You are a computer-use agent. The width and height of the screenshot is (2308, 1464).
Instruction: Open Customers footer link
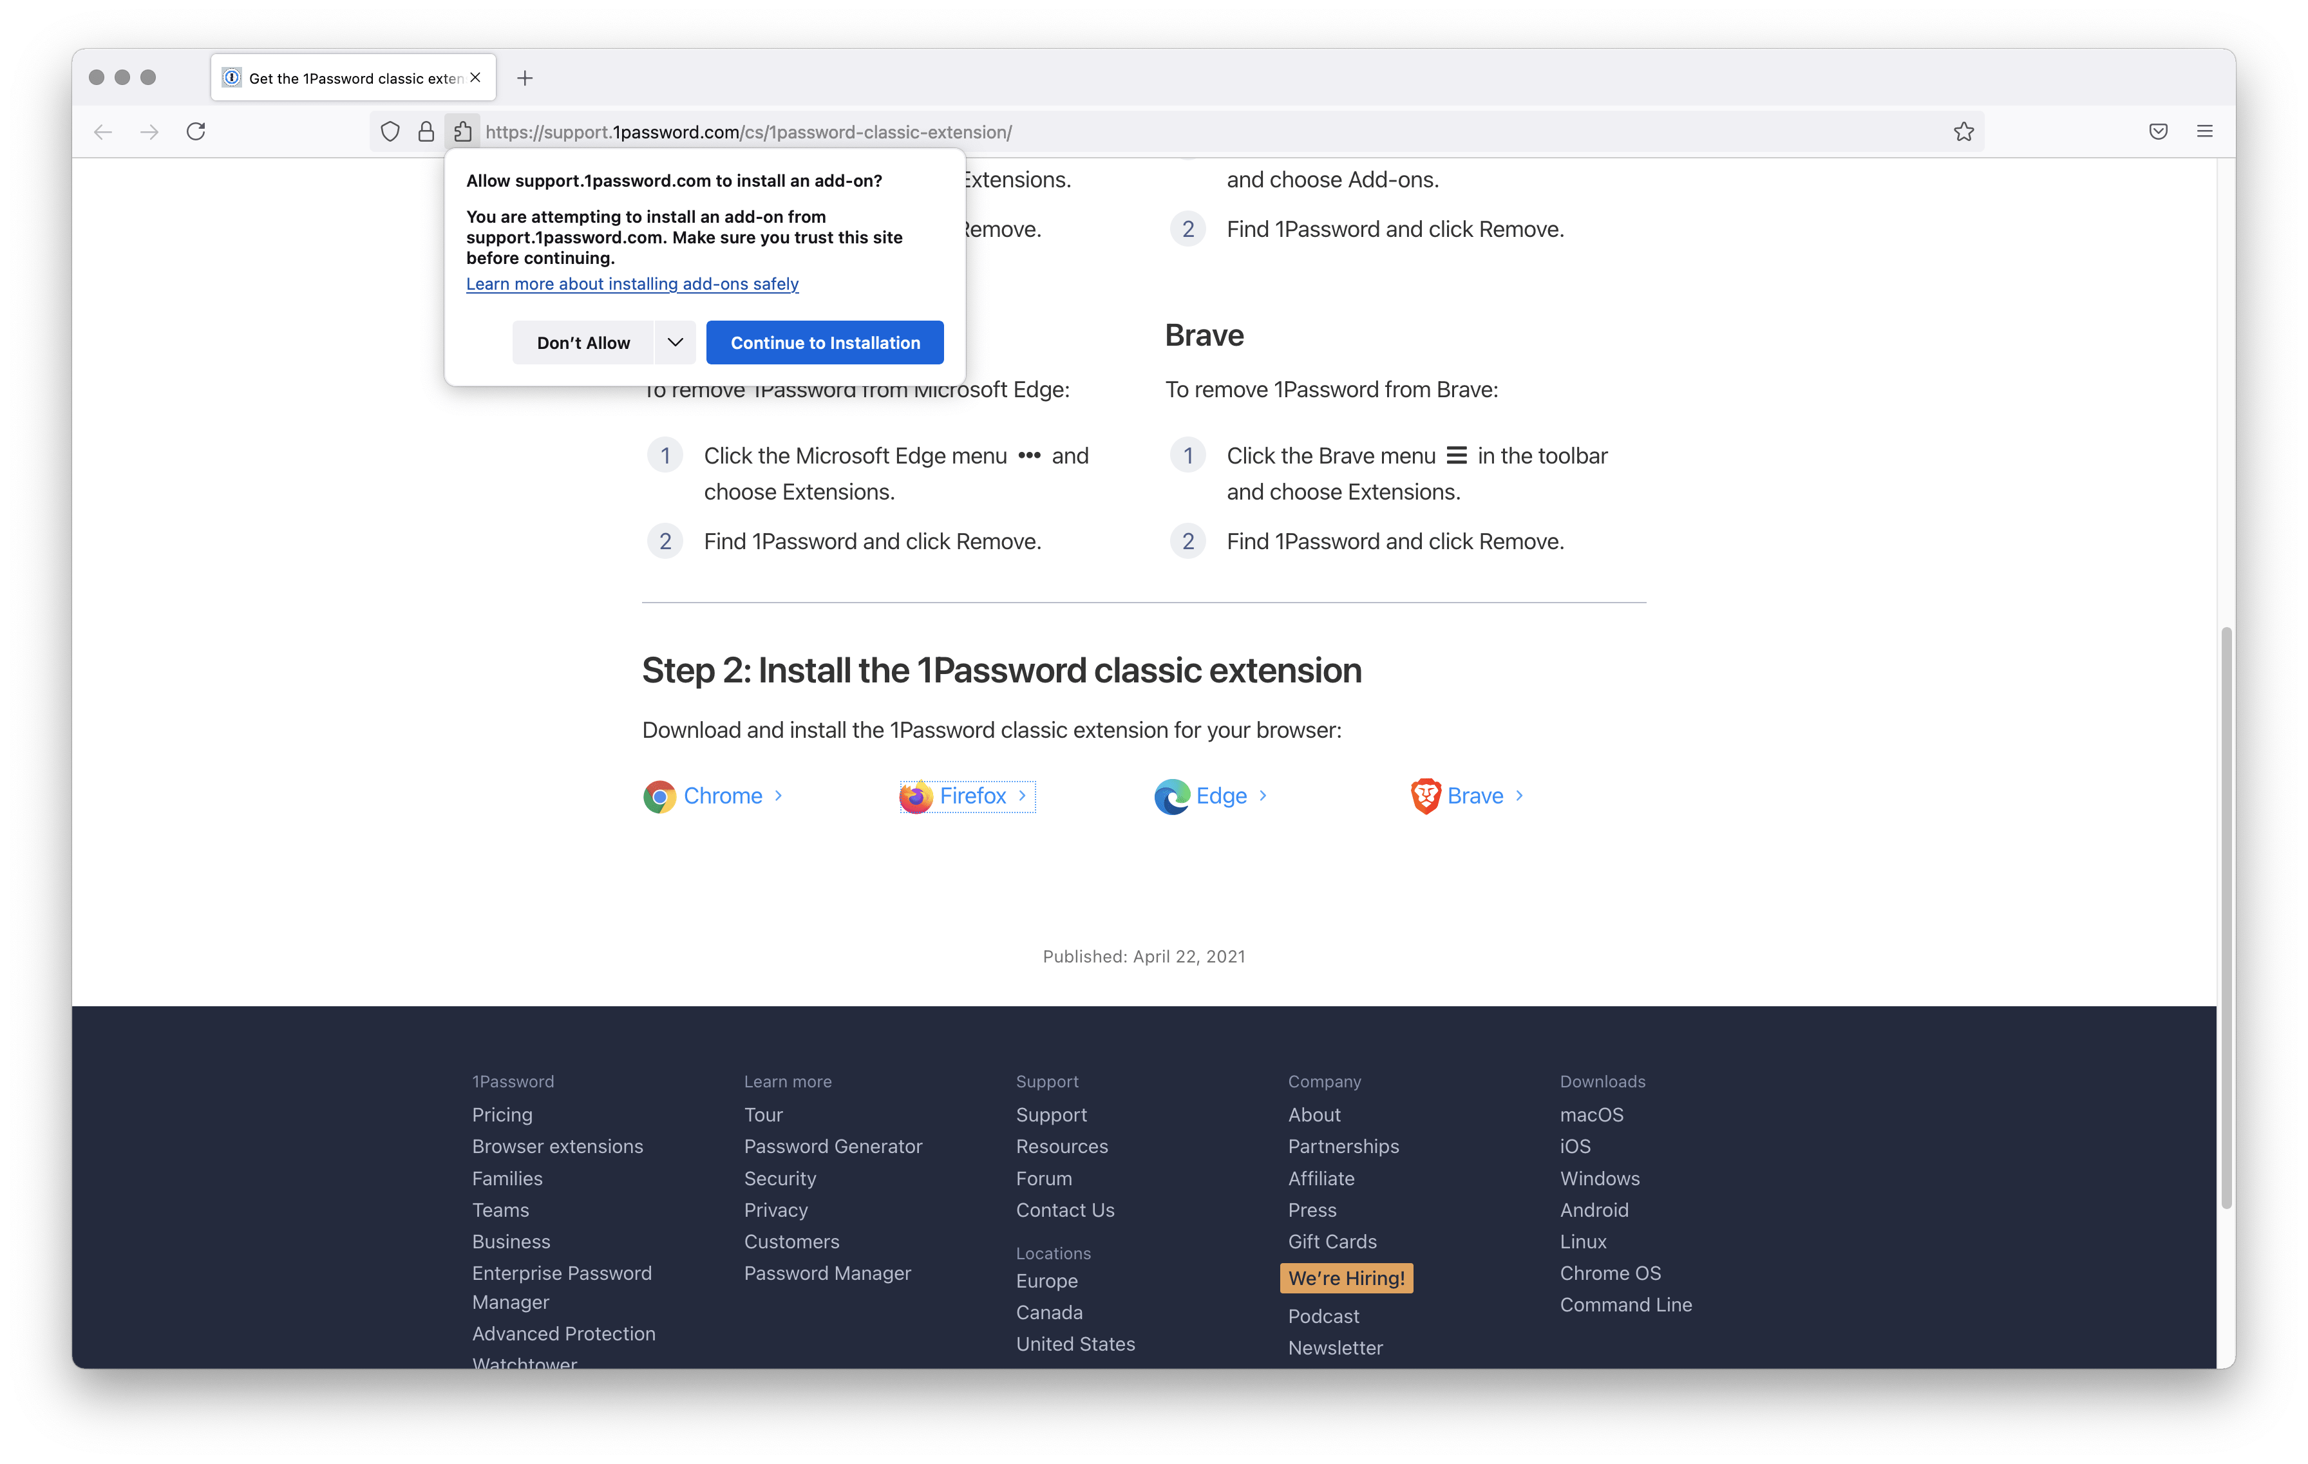pyautogui.click(x=791, y=1242)
